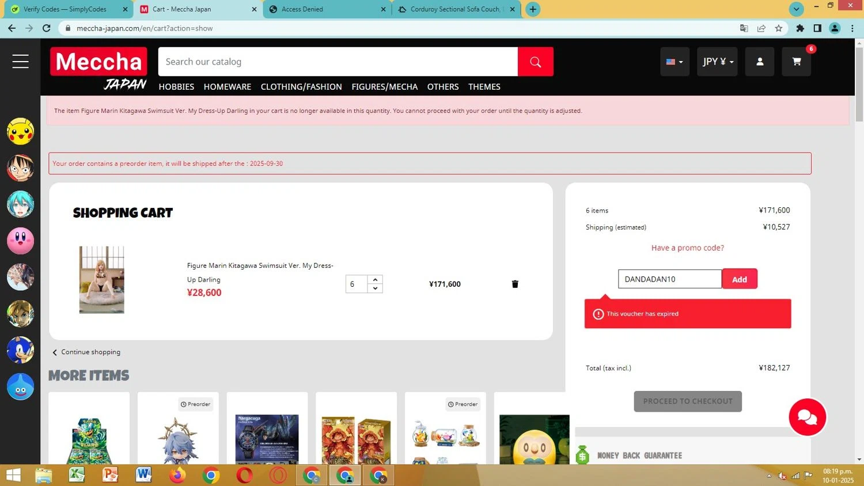Click the Link Zelda sidebar icon
Screen dimensions: 864x486
[x=20, y=314]
